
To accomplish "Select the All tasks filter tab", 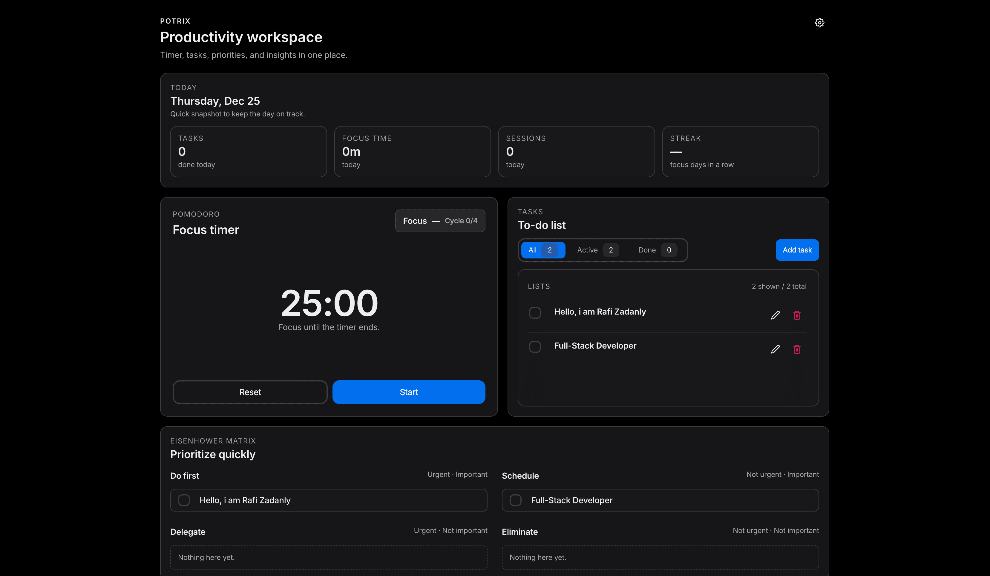I will point(542,250).
